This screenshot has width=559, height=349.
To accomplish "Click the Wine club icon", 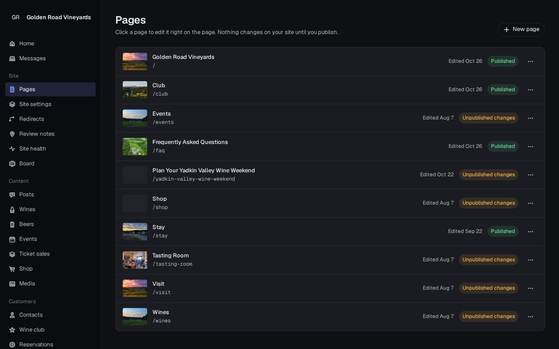I will coord(12,330).
